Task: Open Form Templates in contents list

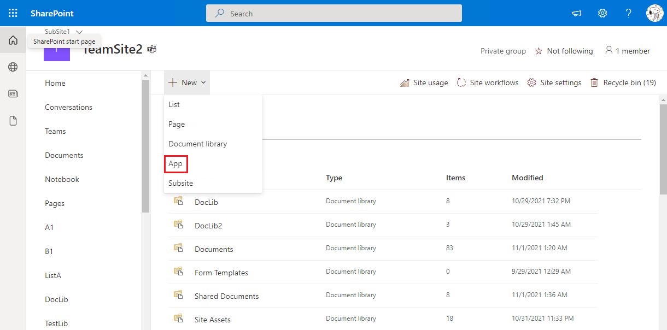Action: (x=221, y=273)
